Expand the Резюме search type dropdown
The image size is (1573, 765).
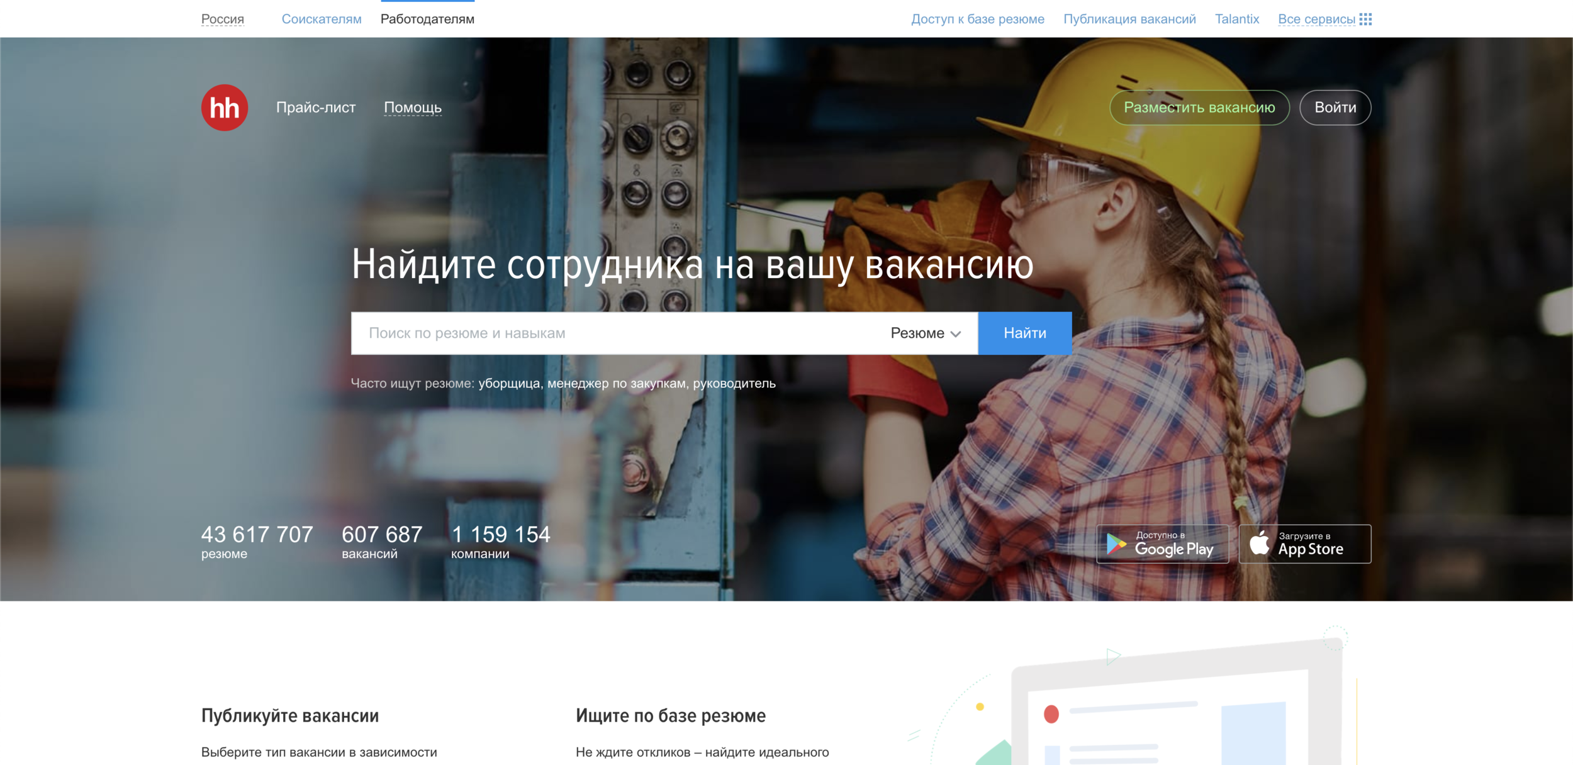point(925,333)
